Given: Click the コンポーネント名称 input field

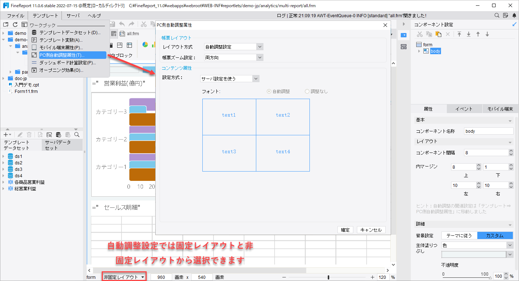Looking at the screenshot, I should (488, 131).
